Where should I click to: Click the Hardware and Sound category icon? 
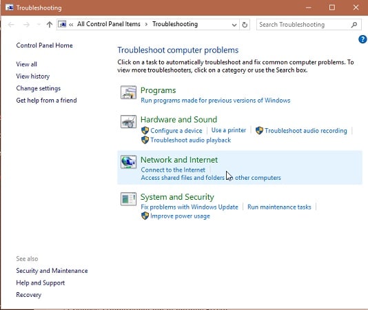coord(128,121)
